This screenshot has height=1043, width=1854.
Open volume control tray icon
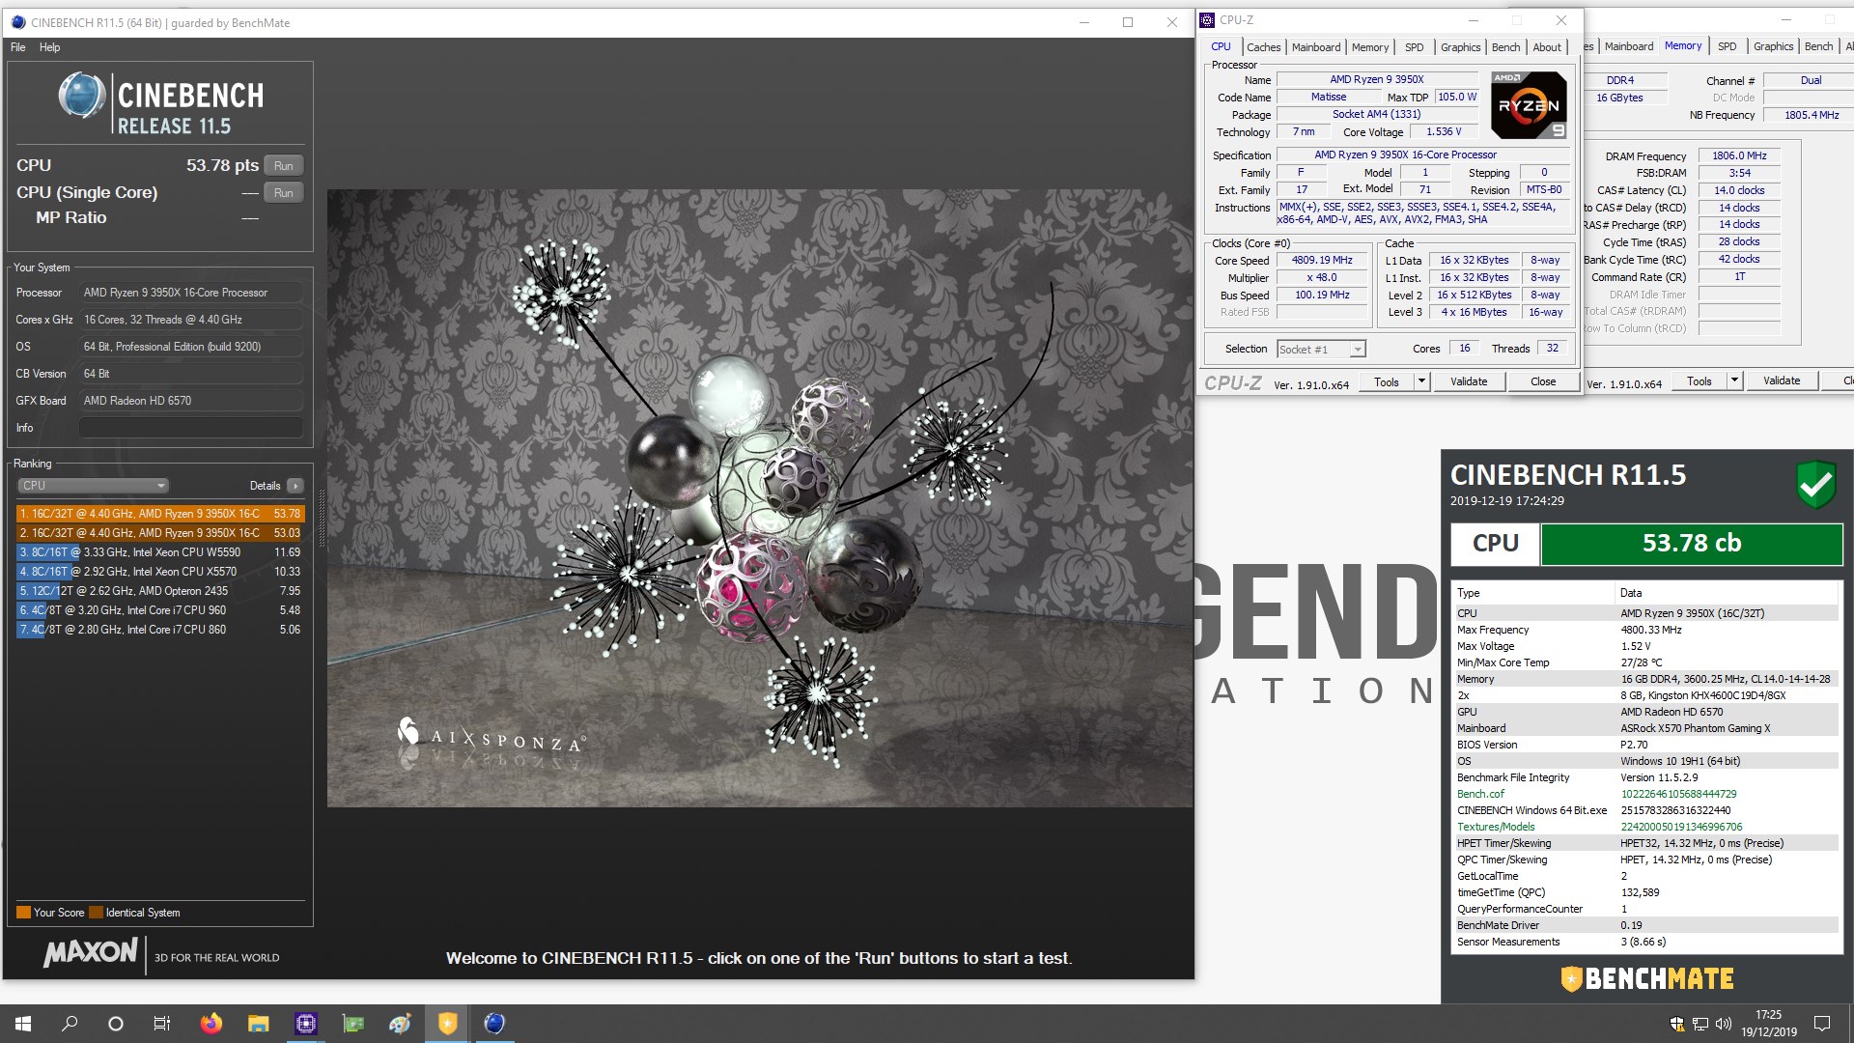[x=1723, y=1024]
